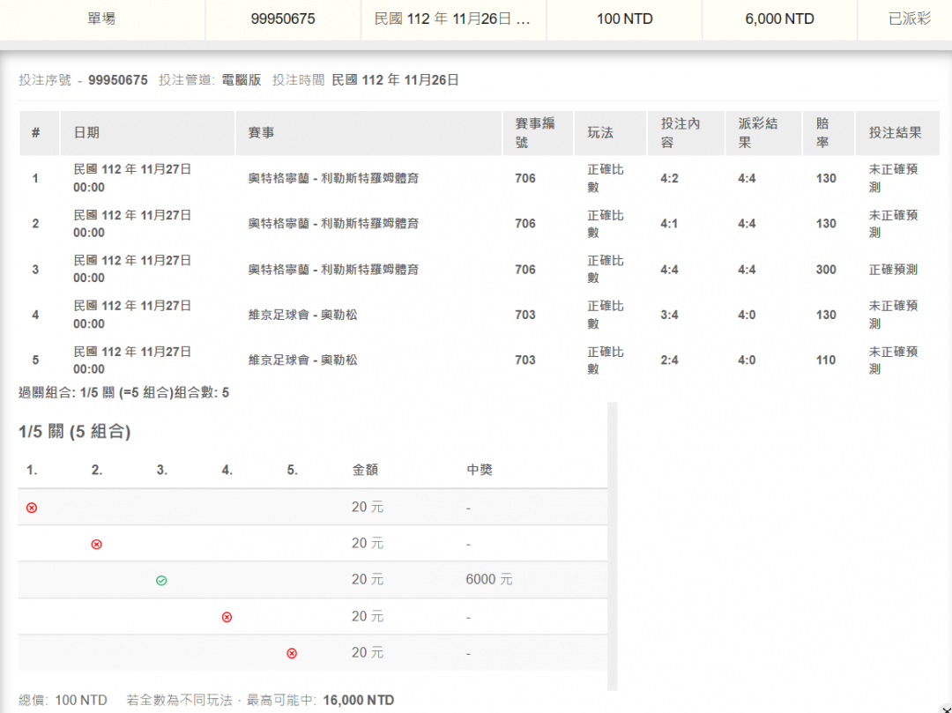Click the 6000 元 winnings amount

489,580
